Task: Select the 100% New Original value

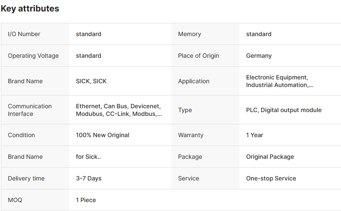Action: pos(102,135)
